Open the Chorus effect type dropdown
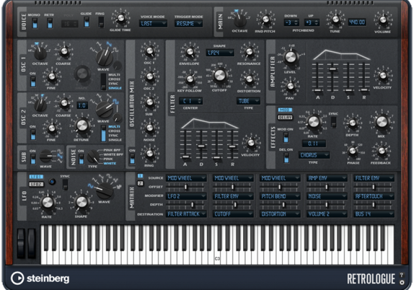 [x=314, y=154]
